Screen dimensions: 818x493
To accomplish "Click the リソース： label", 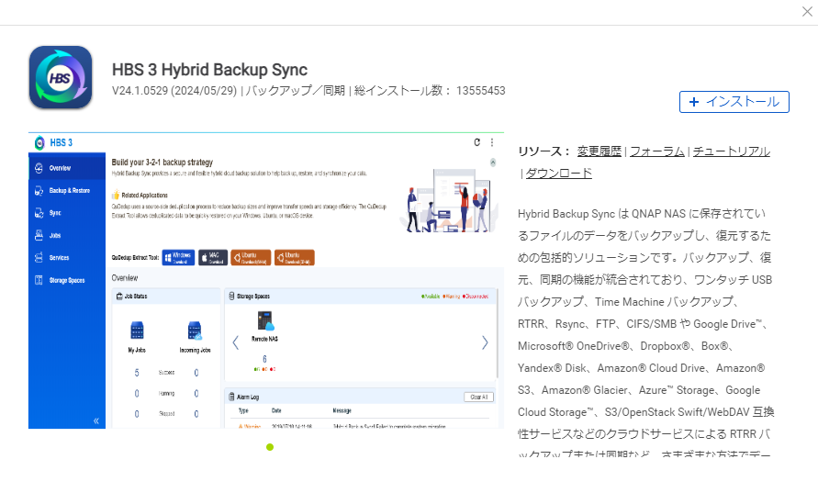I will (x=544, y=151).
